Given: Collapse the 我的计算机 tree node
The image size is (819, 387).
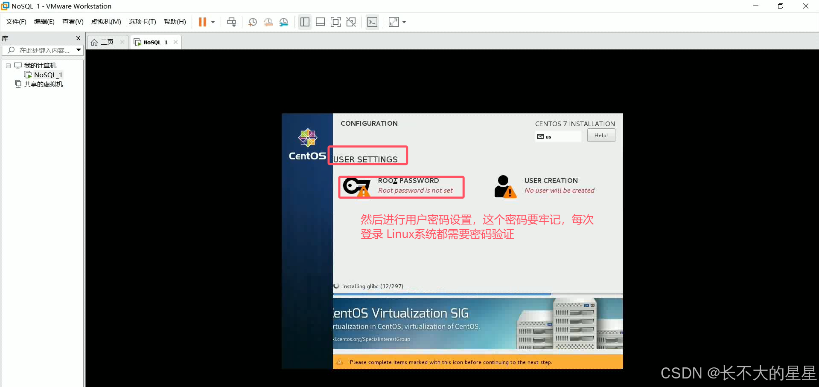Looking at the screenshot, I should coord(8,66).
